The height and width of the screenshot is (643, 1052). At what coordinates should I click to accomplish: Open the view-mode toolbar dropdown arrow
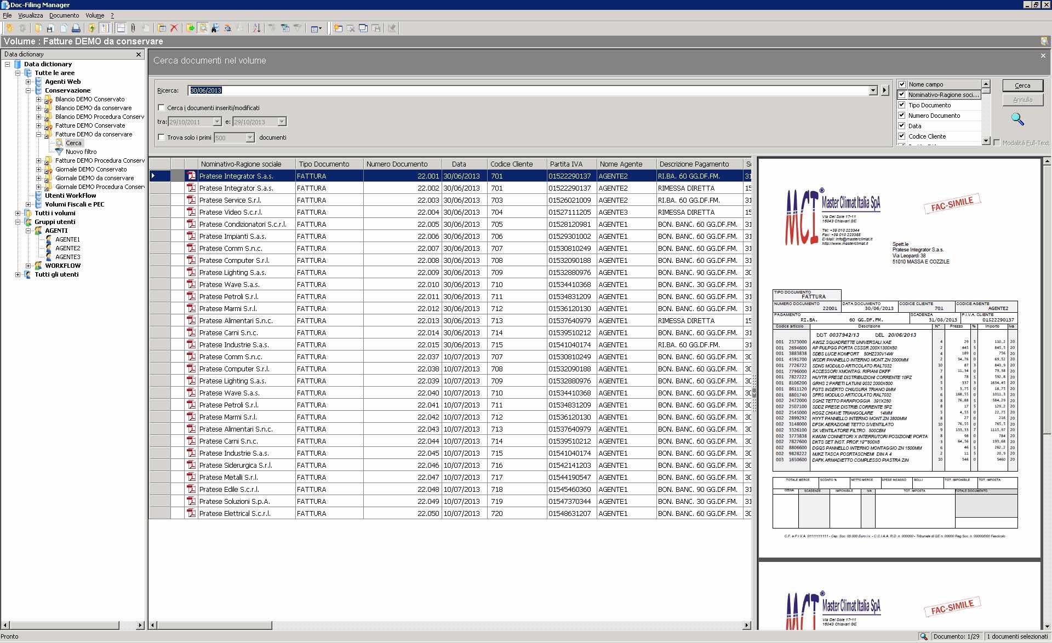[321, 28]
